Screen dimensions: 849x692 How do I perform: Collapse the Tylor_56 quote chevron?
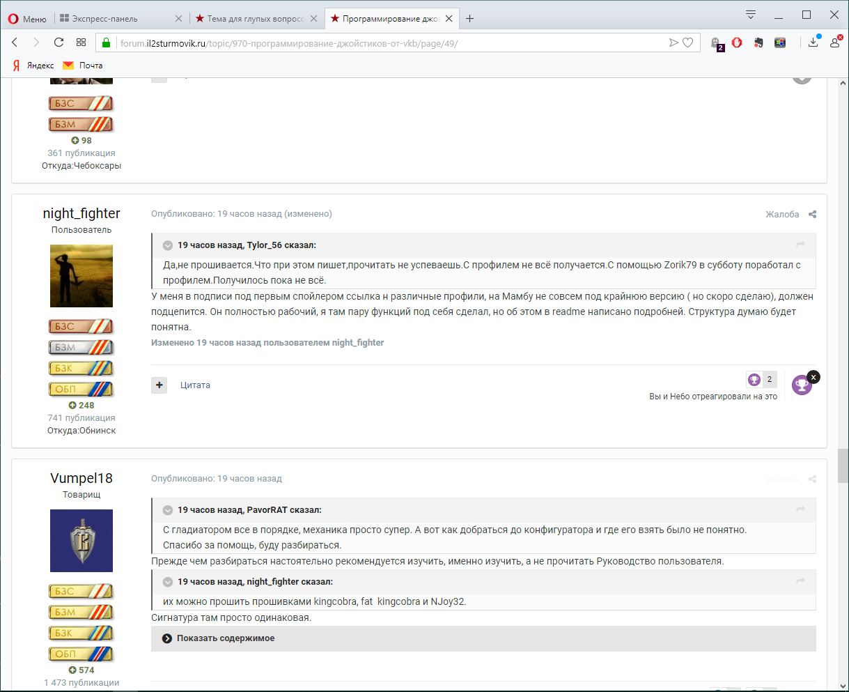pos(168,245)
